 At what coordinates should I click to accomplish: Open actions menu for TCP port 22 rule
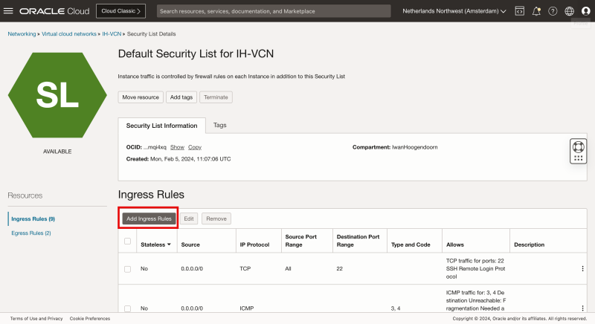[x=582, y=269]
